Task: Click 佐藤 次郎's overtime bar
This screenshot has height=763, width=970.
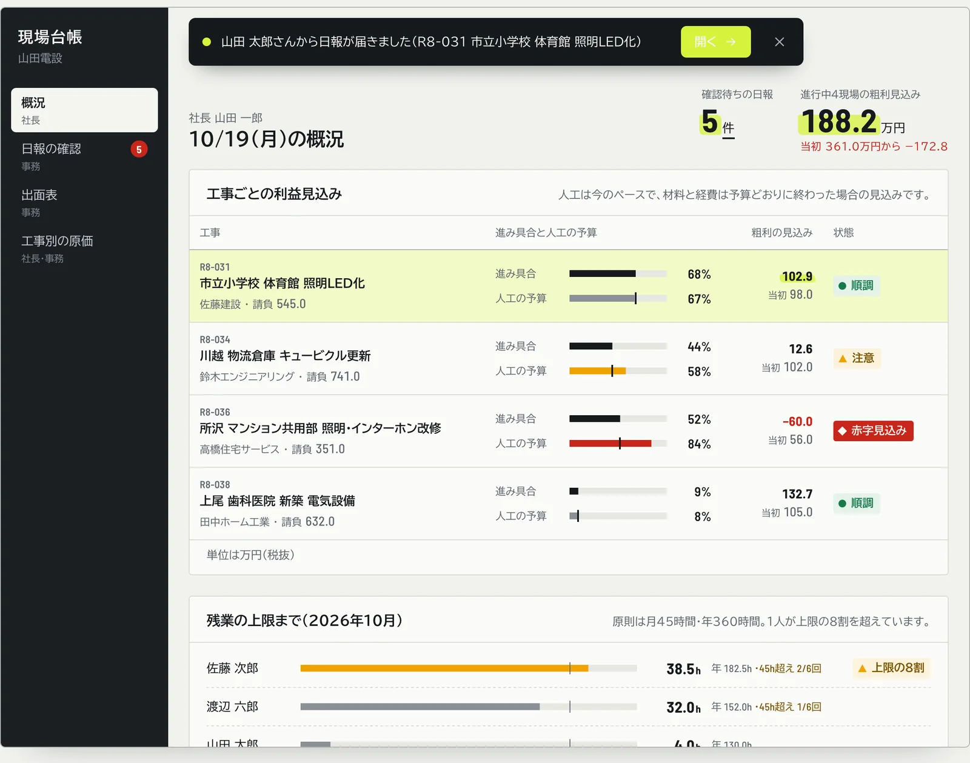Action: 469,668
